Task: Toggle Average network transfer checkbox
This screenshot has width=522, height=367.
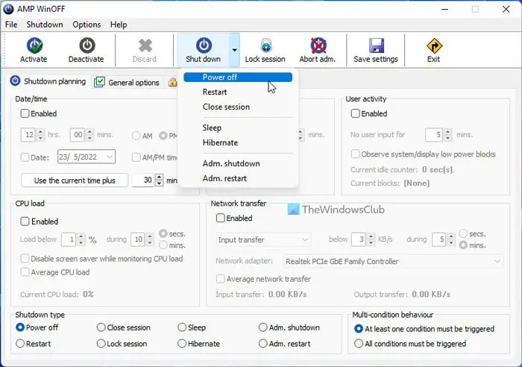Action: click(x=221, y=279)
